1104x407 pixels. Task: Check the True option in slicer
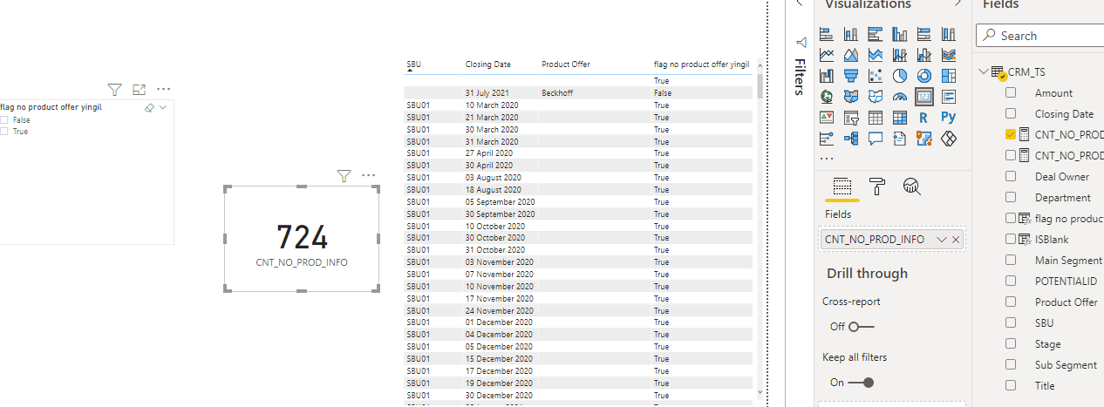pyautogui.click(x=4, y=132)
